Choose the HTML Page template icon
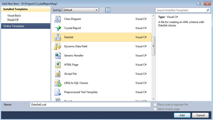 pyautogui.click(x=58, y=65)
